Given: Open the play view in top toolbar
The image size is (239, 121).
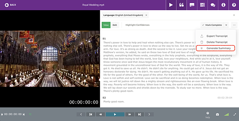Looking at the screenshot, I should pyautogui.click(x=171, y=5).
